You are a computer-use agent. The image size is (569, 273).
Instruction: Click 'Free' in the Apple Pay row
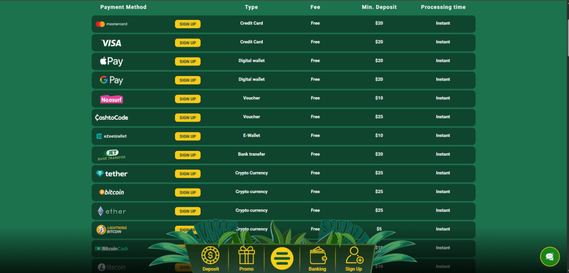click(316, 60)
